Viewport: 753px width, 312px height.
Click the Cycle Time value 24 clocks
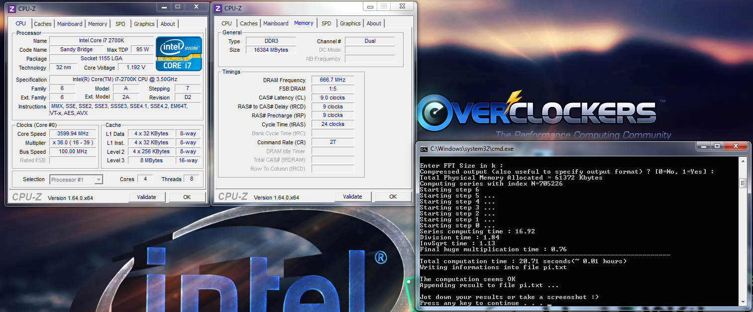click(x=332, y=124)
